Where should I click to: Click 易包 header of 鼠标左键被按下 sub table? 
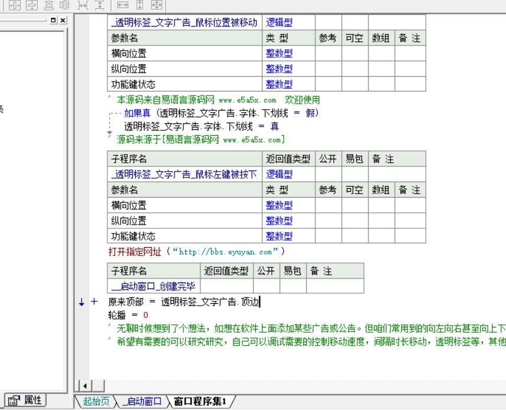354,159
